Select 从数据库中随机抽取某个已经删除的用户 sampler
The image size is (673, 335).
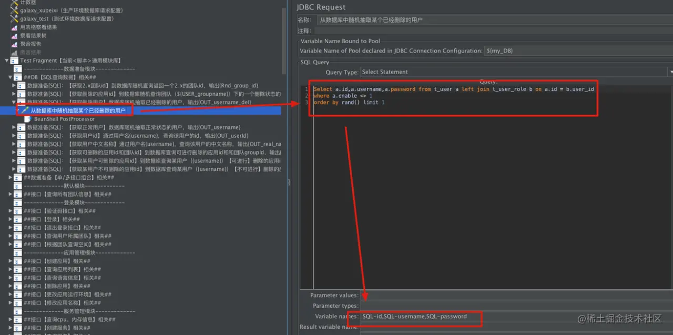(78, 110)
